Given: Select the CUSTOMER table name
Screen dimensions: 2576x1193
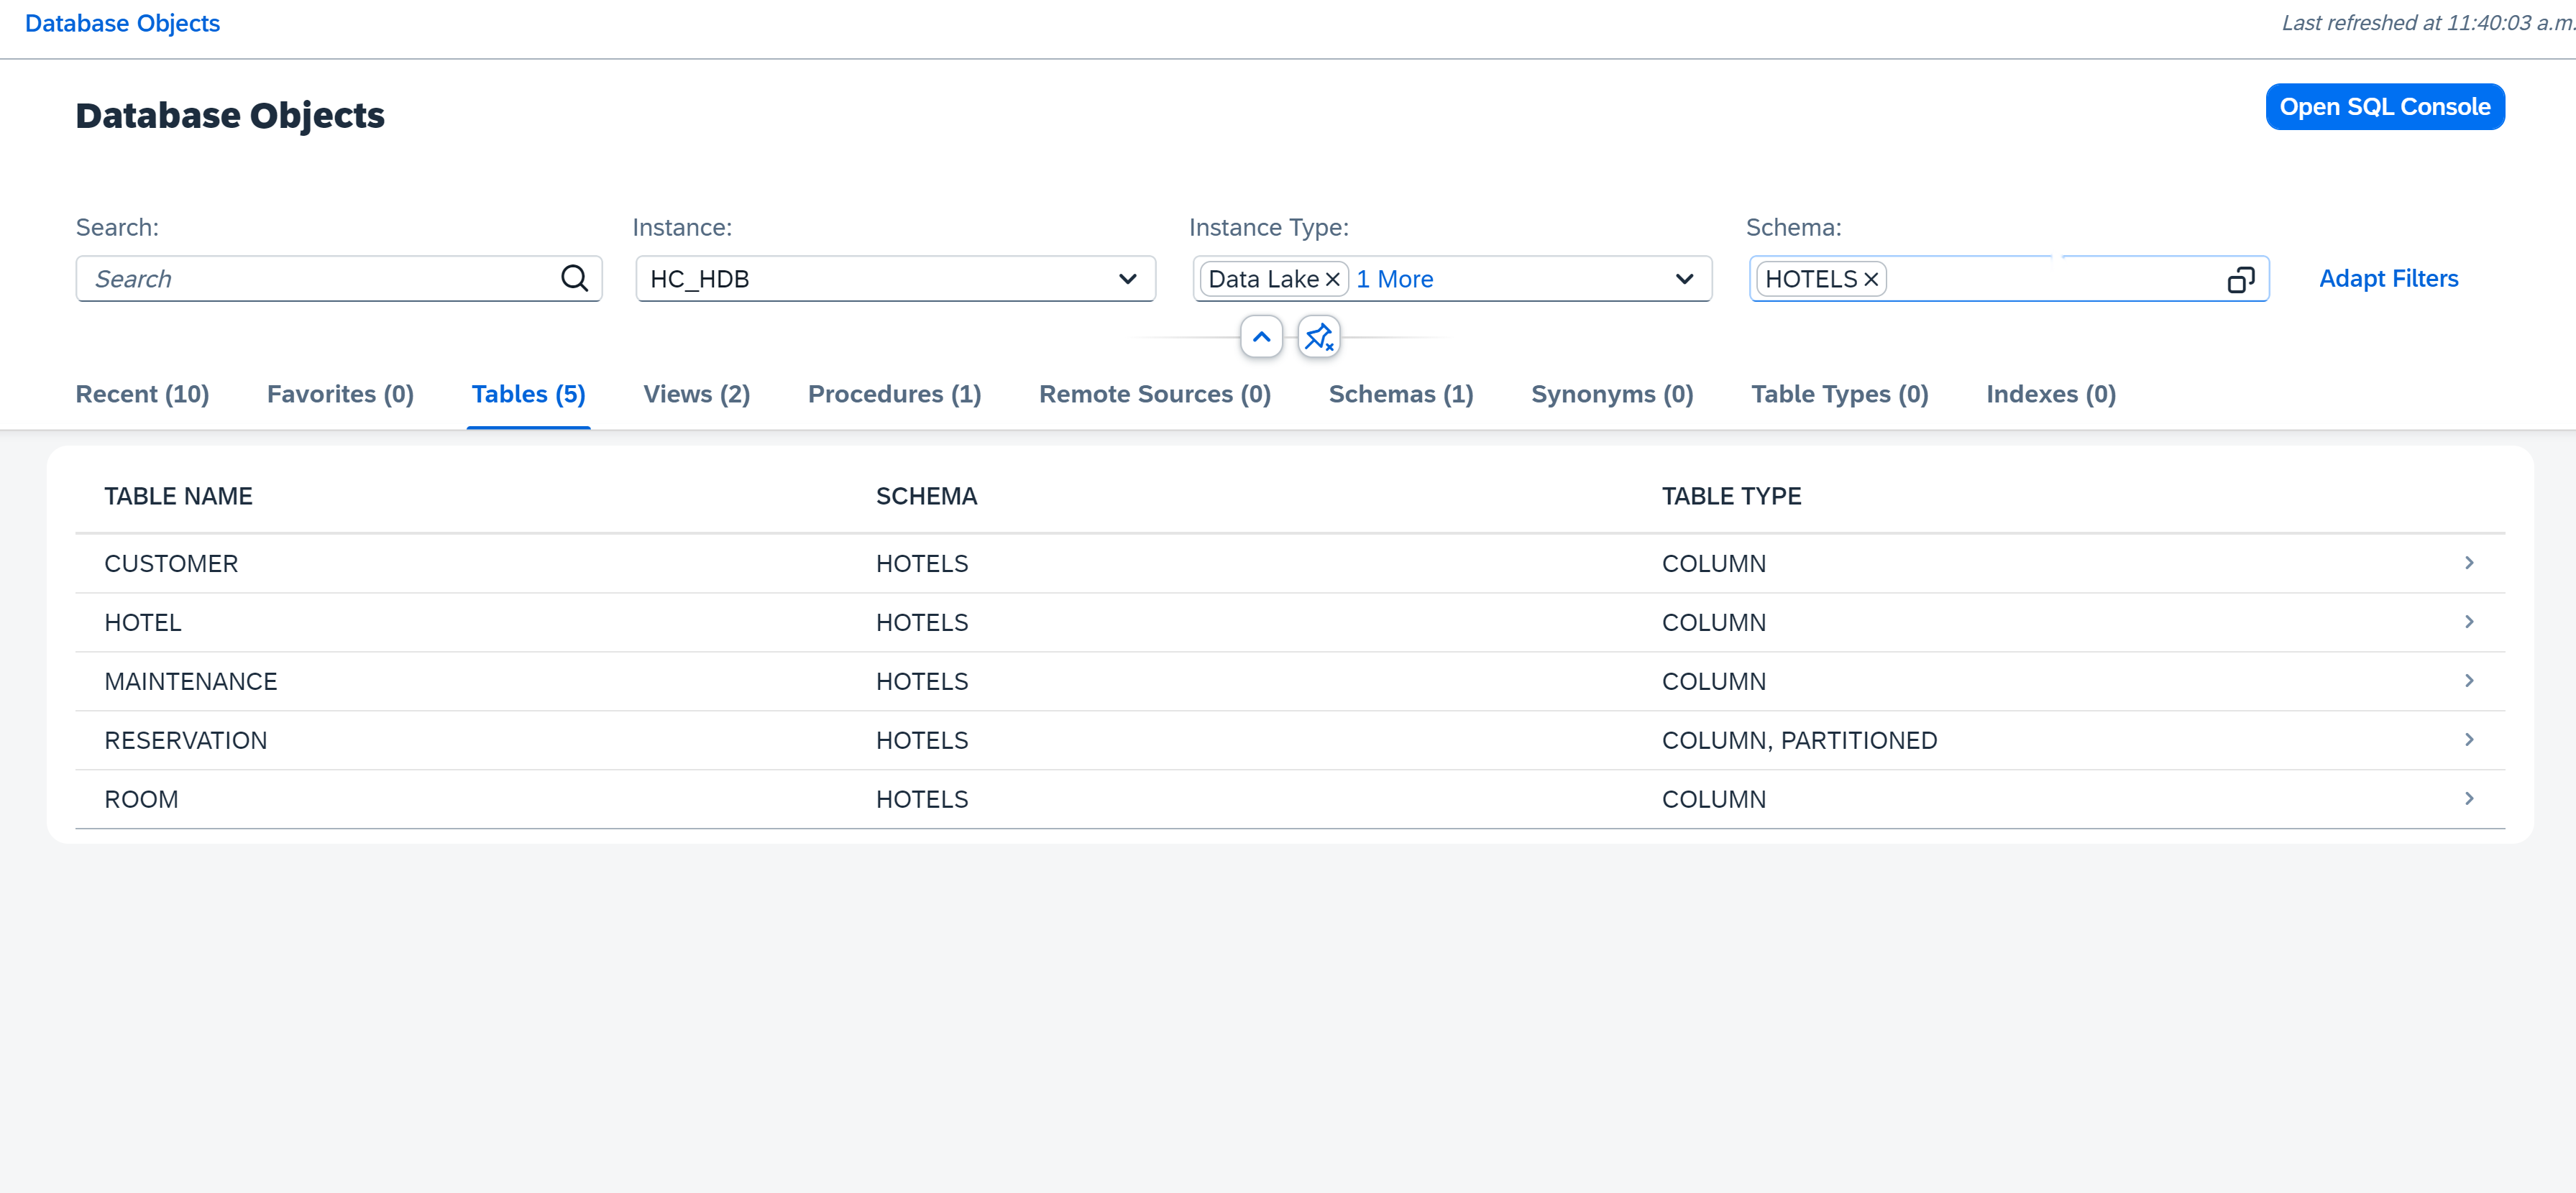Looking at the screenshot, I should pyautogui.click(x=171, y=564).
